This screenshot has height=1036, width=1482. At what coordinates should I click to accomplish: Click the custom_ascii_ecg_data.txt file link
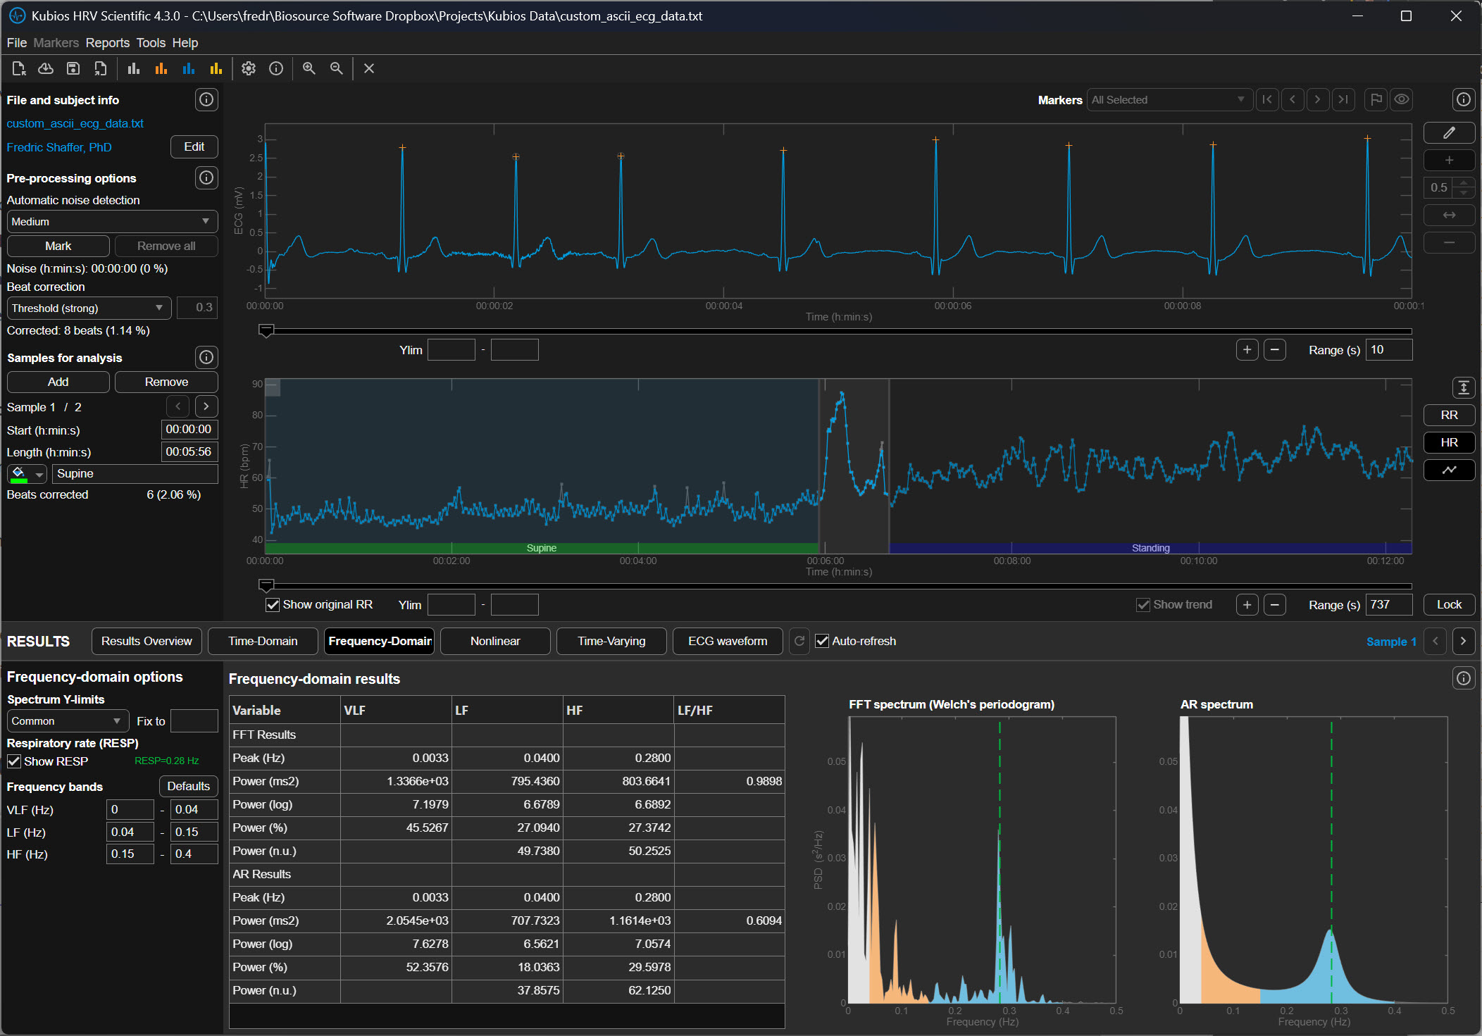click(75, 123)
